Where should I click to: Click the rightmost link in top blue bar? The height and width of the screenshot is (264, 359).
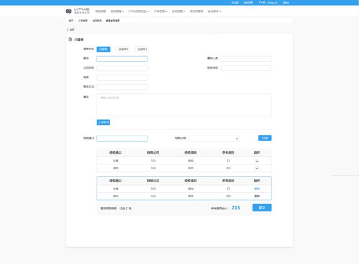click(x=286, y=3)
